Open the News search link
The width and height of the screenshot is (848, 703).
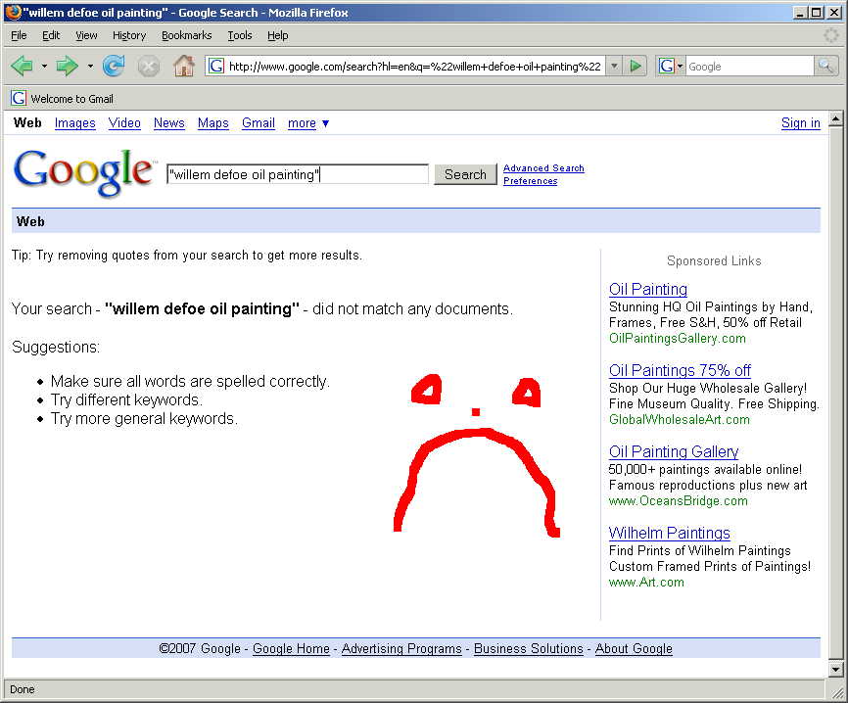tap(169, 123)
